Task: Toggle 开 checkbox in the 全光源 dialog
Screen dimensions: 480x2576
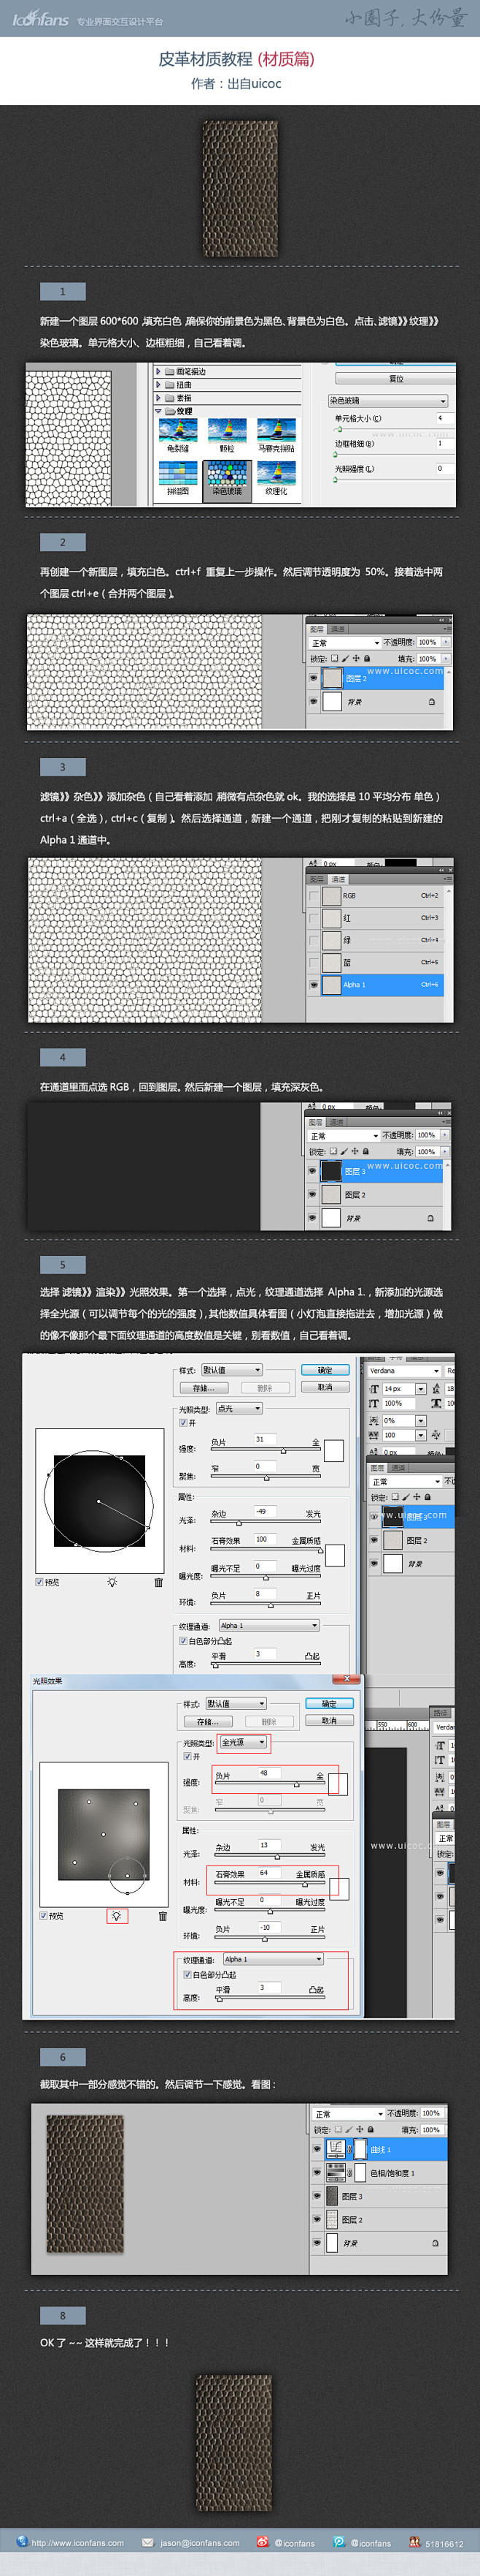Action: (187, 1756)
